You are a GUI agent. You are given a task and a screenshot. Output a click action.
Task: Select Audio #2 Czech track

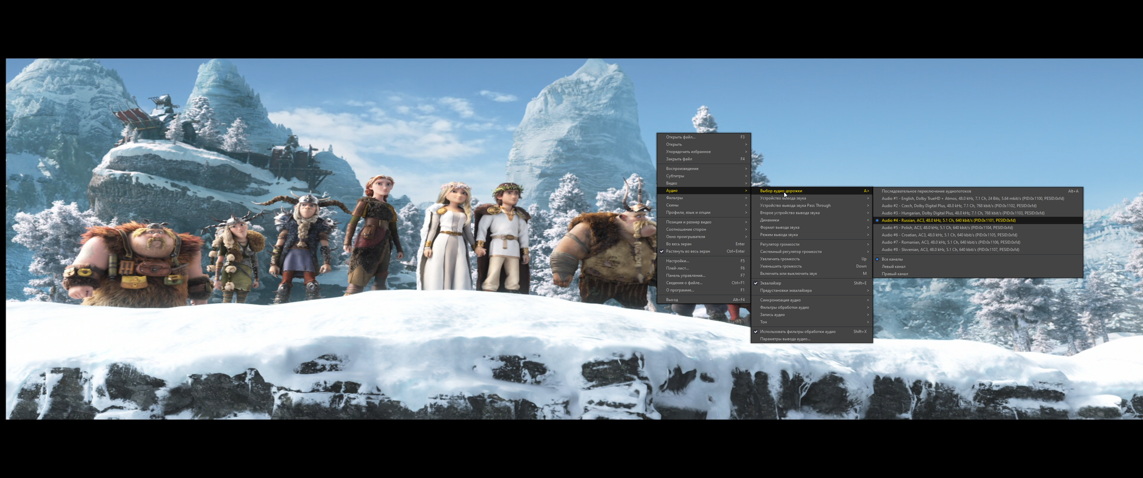click(x=978, y=206)
